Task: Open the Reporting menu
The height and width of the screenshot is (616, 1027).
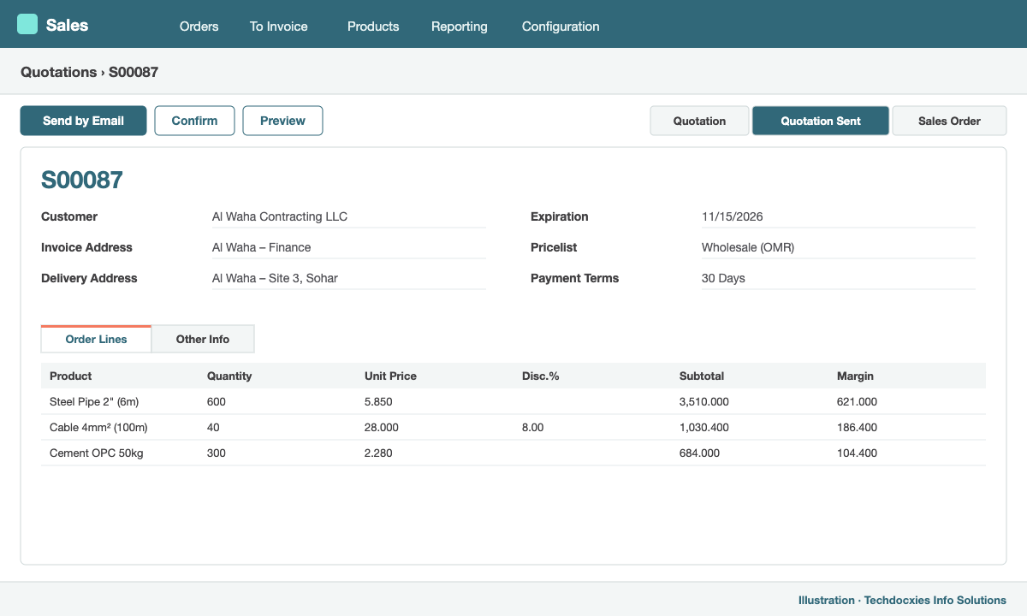Action: 460,27
